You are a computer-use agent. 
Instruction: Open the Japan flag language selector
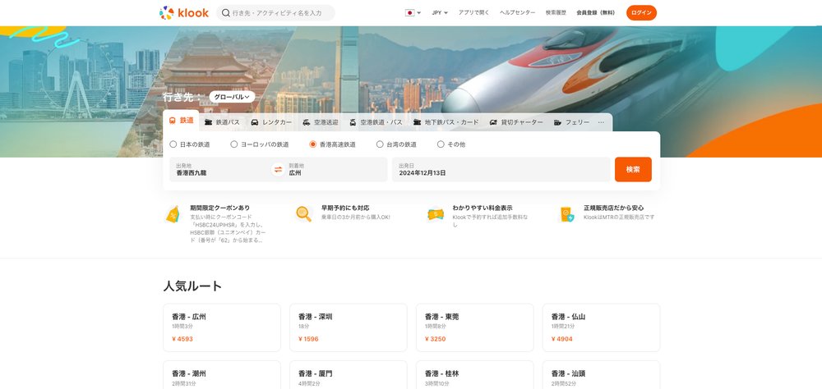point(413,12)
